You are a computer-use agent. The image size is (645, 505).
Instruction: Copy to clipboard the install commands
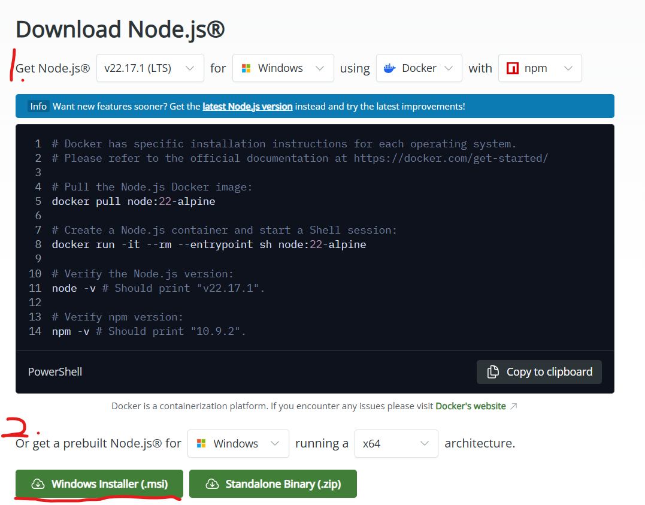point(539,372)
